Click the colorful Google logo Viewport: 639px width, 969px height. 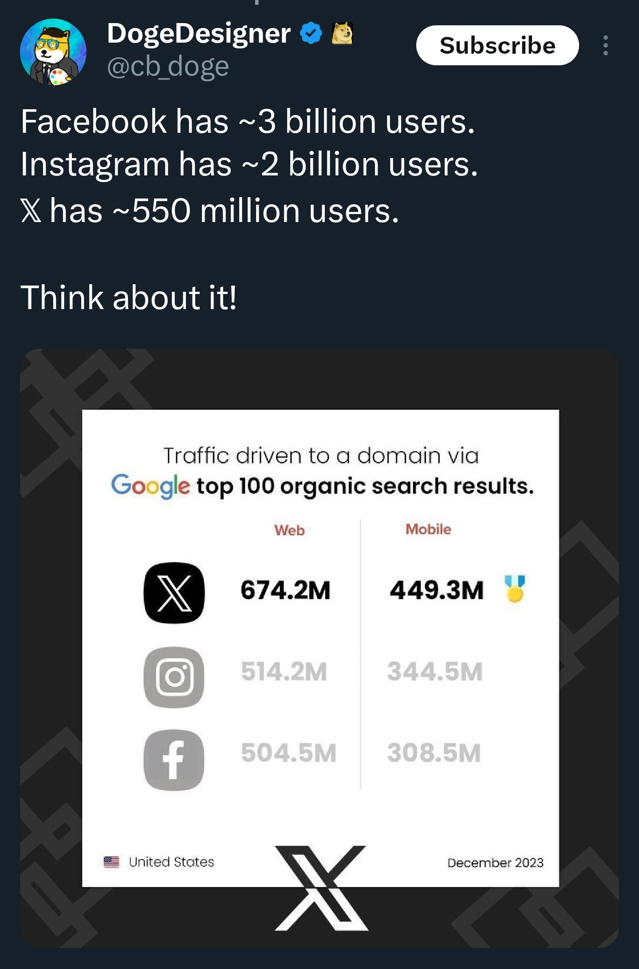[x=150, y=486]
